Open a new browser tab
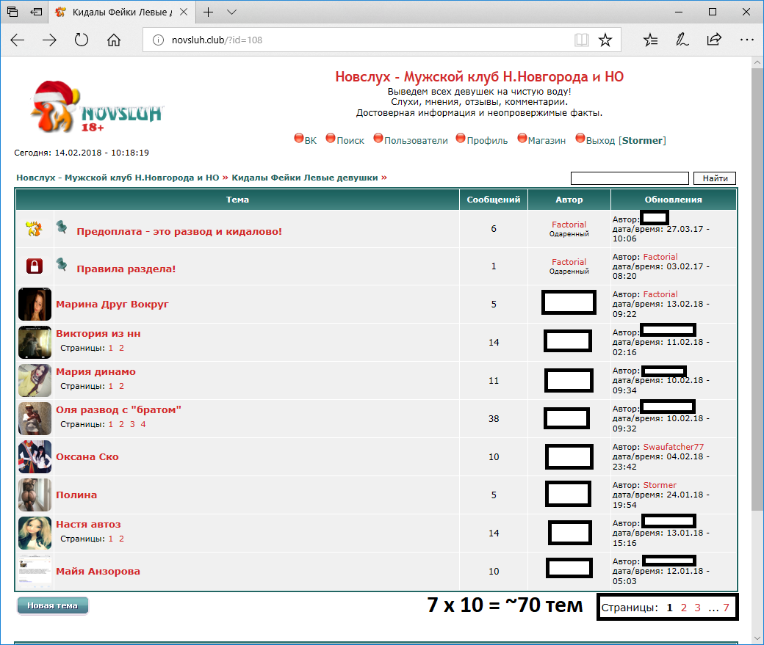Screen dimensions: 764x645 coord(209,12)
